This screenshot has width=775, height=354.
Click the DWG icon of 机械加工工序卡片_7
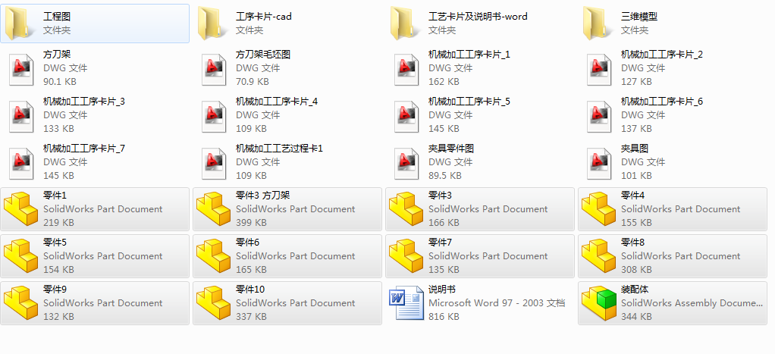click(22, 164)
